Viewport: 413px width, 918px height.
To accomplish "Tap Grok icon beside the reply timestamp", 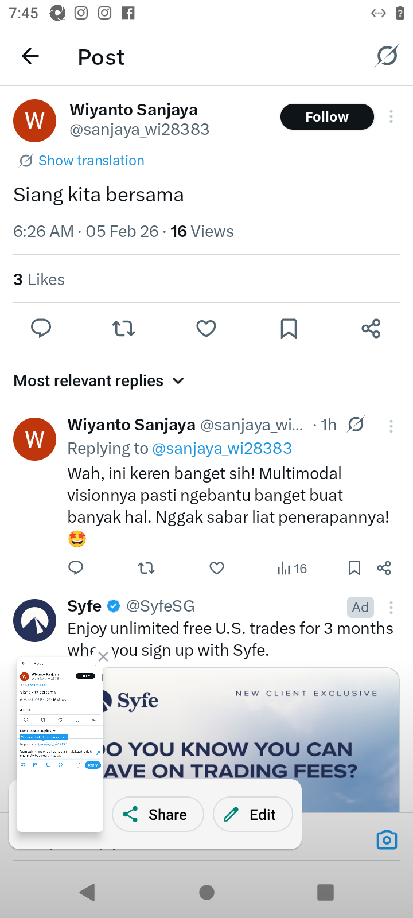I will (356, 425).
